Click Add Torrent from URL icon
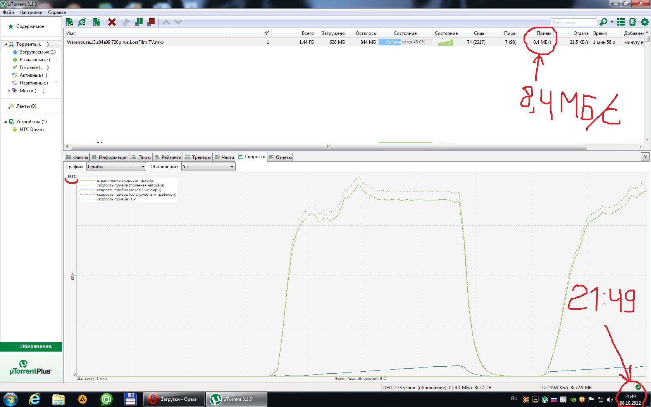 pyautogui.click(x=82, y=22)
